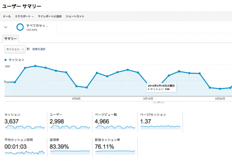Screen dimensions: 232x161
Task: Click the セッション legend dot
Action: click(x=6, y=60)
